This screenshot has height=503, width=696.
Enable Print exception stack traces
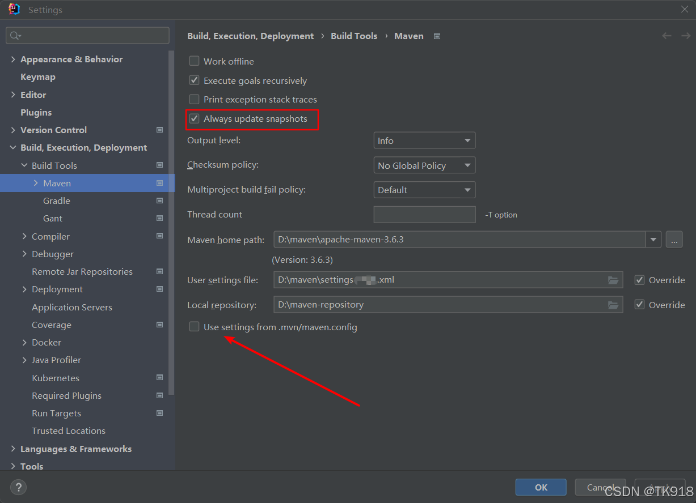coord(195,99)
